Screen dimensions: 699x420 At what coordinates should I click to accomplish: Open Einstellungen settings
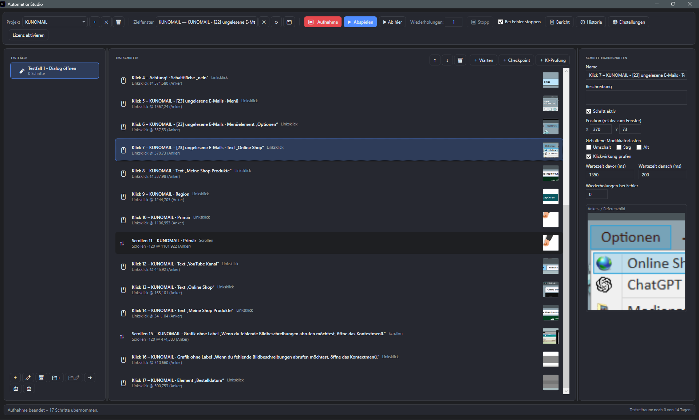point(628,22)
